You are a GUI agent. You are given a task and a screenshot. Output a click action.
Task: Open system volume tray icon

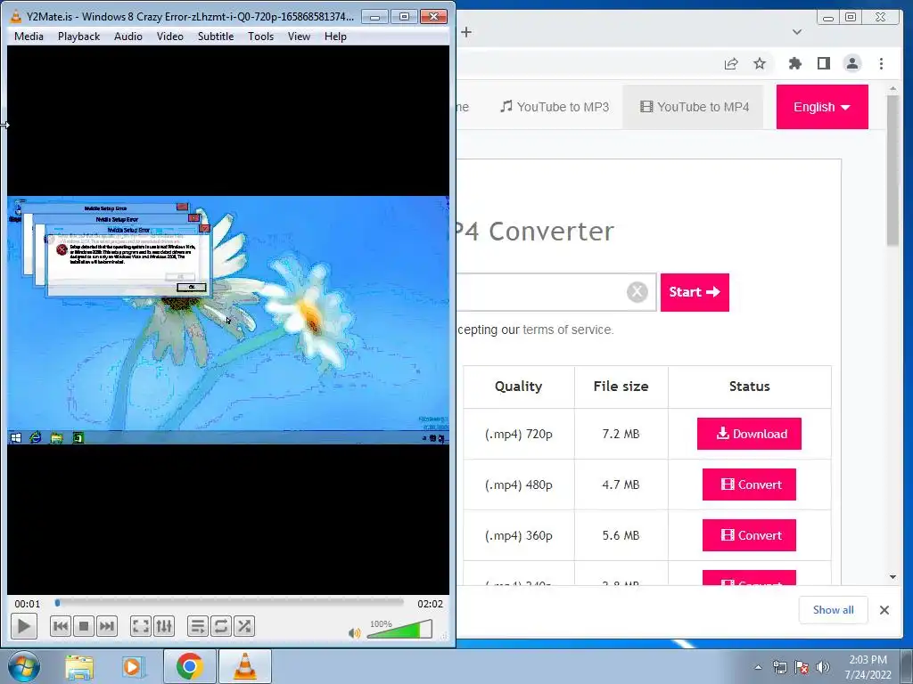823,667
